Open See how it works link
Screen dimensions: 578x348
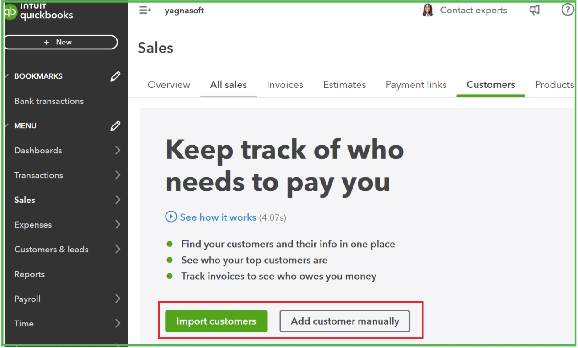(x=218, y=217)
